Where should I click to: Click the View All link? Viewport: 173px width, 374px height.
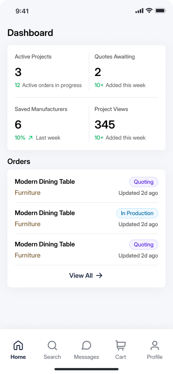86,275
